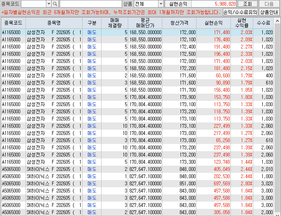Click the magnifier search icon beside 종목코드

[x=55, y=4]
